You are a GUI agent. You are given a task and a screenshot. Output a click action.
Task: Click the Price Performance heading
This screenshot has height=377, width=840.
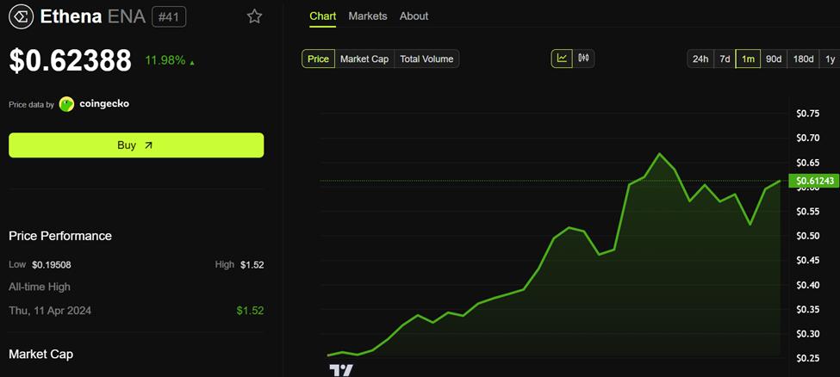tap(60, 236)
